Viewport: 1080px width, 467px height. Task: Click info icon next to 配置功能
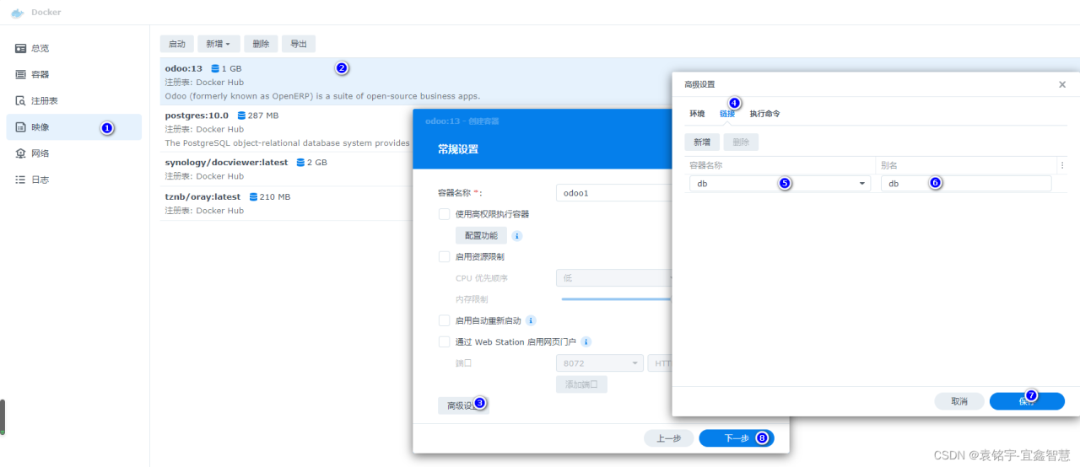tap(517, 236)
